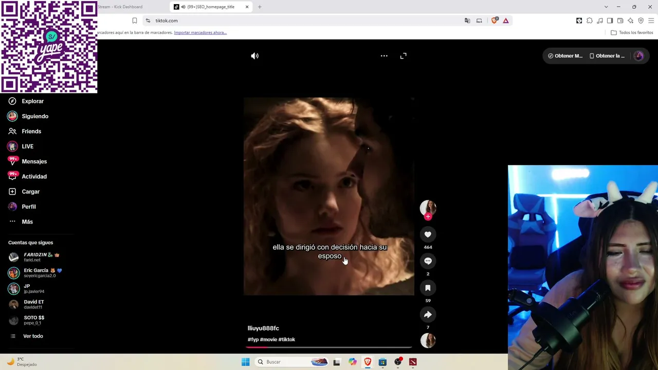The image size is (658, 370).
Task: Open Dota 2 from the taskbar
Action: point(413,362)
